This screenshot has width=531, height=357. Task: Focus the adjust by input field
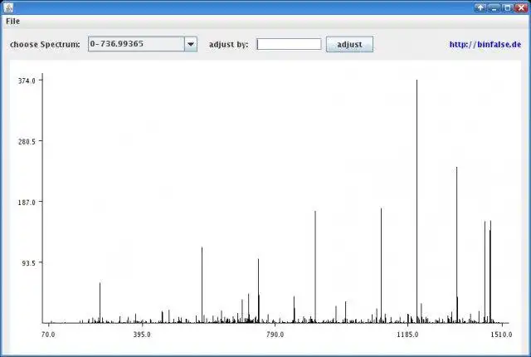tap(290, 44)
